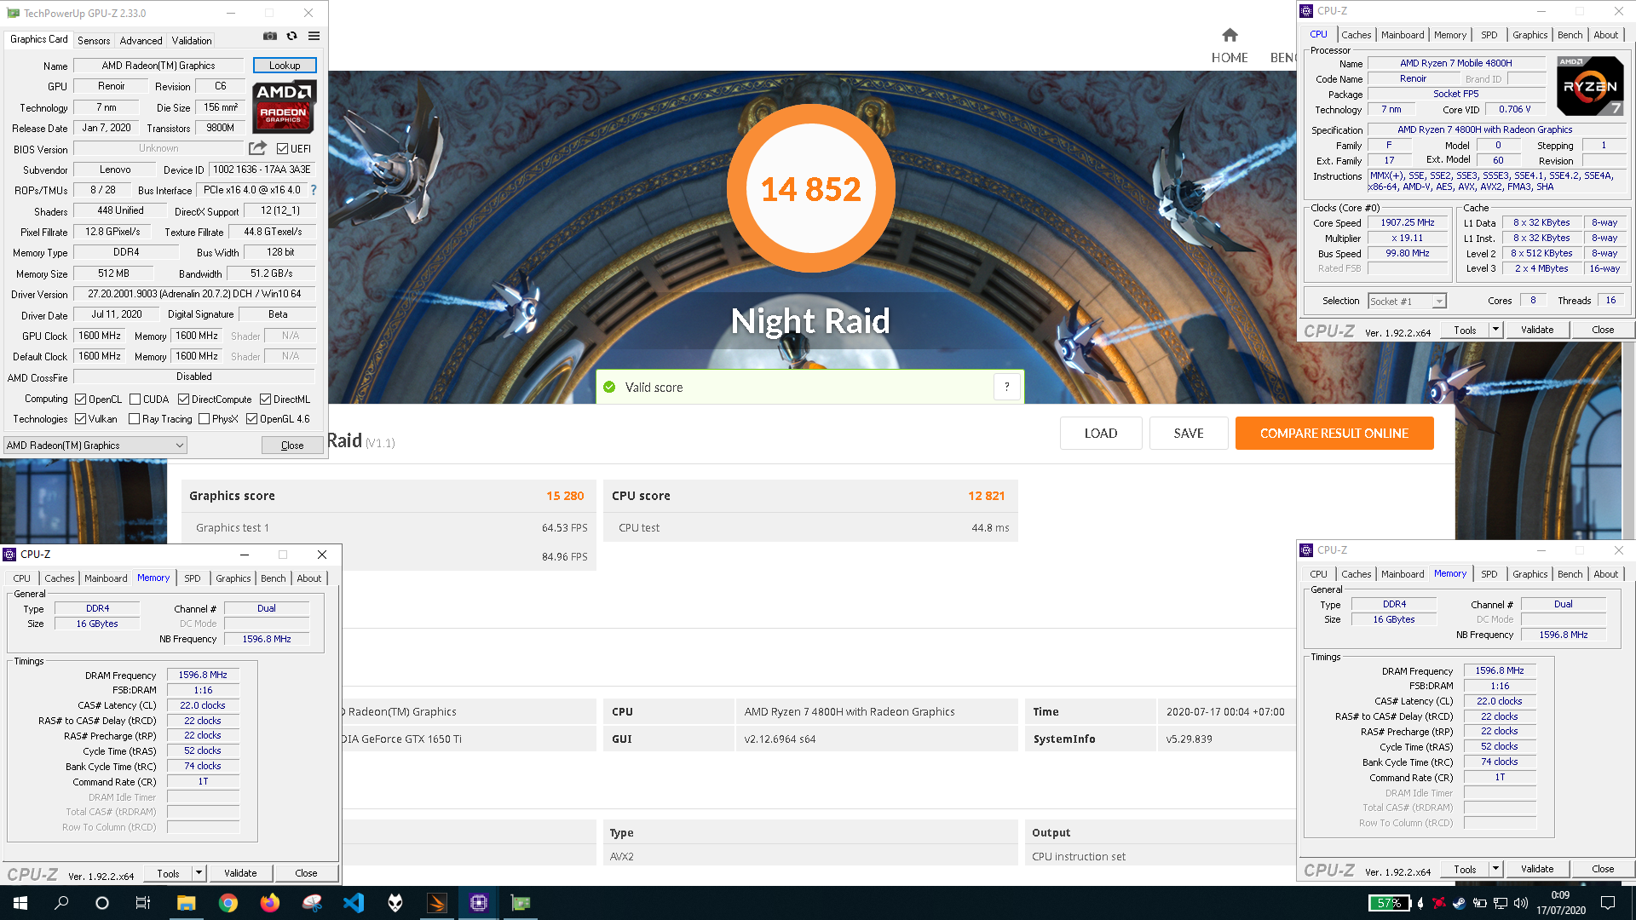Toggle the OpenGL 4.6 checkbox
This screenshot has height=920, width=1636.
coord(251,418)
